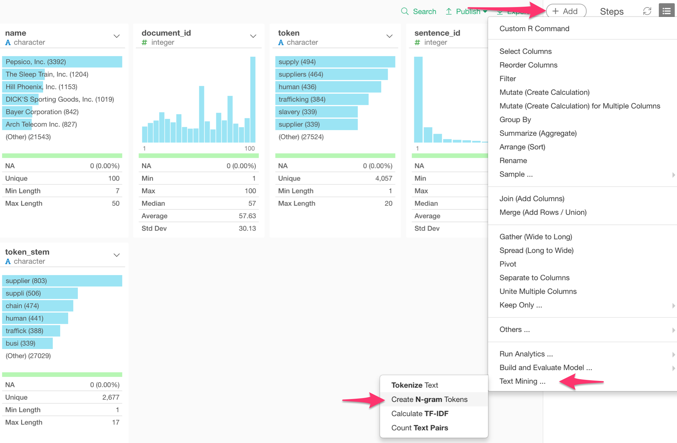
Task: Expand the Others submenu arrow
Action: coord(673,330)
